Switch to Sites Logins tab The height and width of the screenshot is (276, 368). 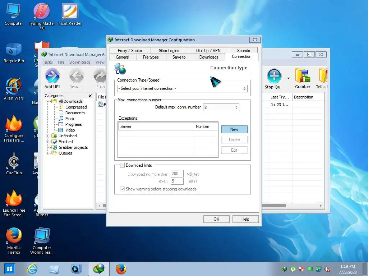(169, 50)
